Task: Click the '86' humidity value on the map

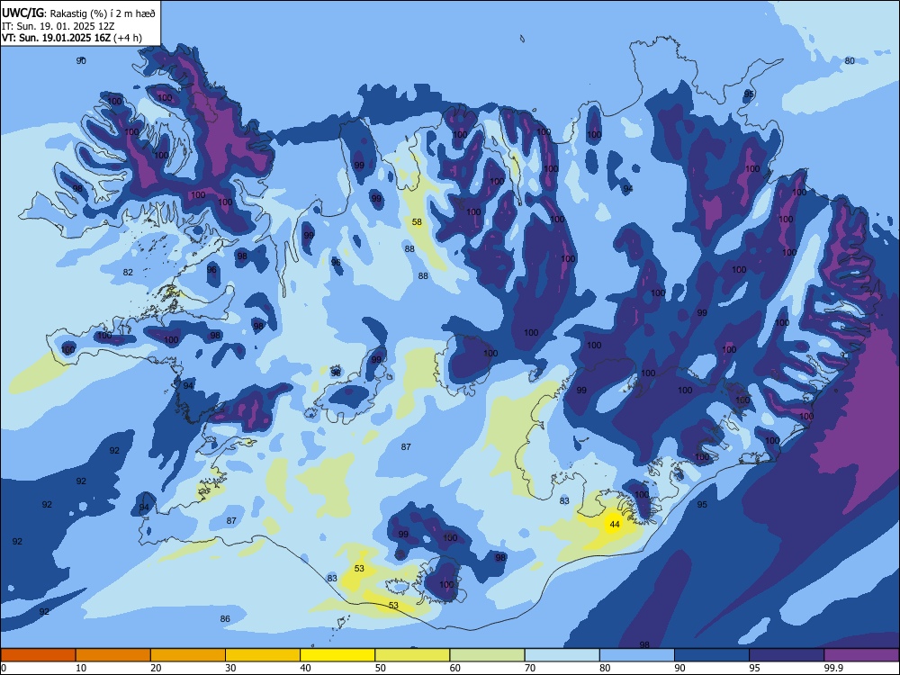Action: (x=225, y=619)
